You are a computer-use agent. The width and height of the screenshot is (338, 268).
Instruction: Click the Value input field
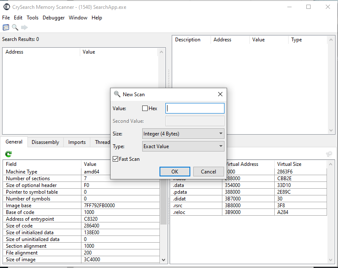point(195,108)
